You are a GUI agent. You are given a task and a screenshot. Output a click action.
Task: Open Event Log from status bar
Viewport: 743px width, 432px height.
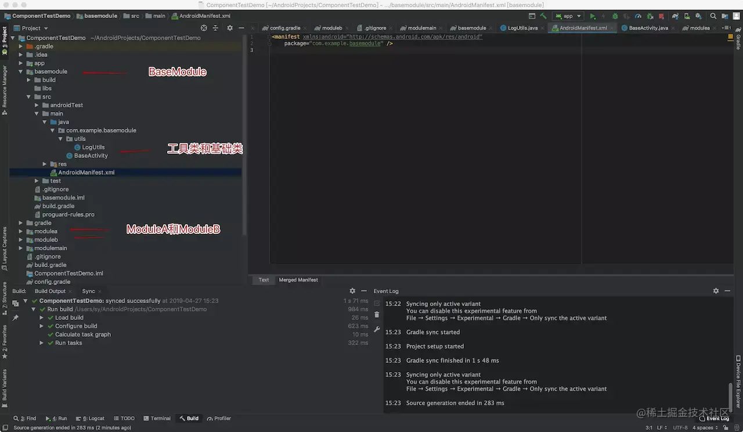[x=713, y=418]
